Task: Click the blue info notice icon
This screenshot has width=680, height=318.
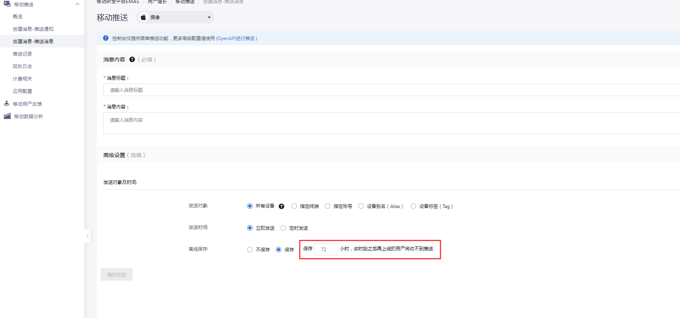Action: pos(106,38)
